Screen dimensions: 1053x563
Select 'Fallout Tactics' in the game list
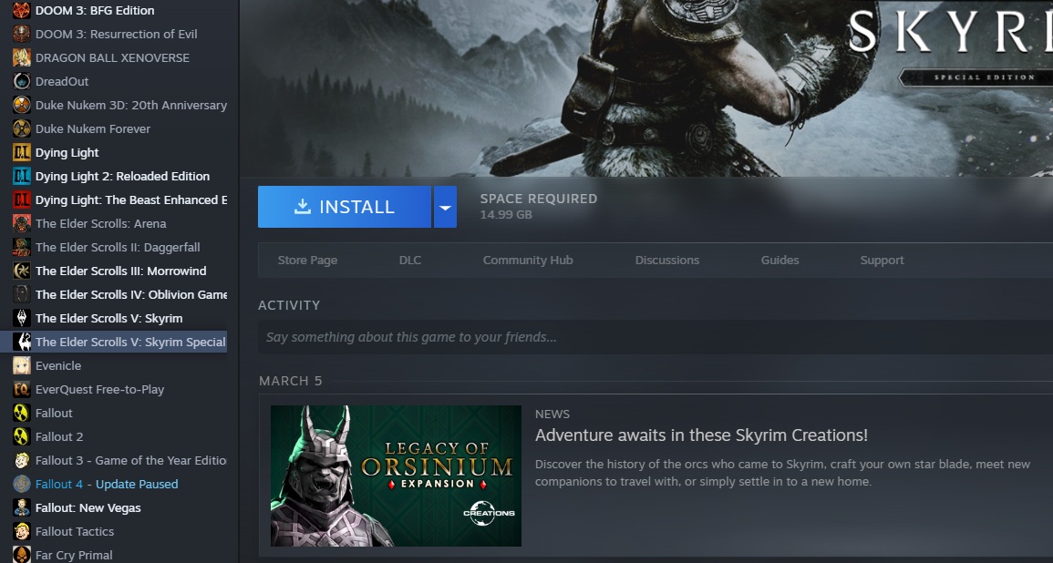tap(75, 531)
